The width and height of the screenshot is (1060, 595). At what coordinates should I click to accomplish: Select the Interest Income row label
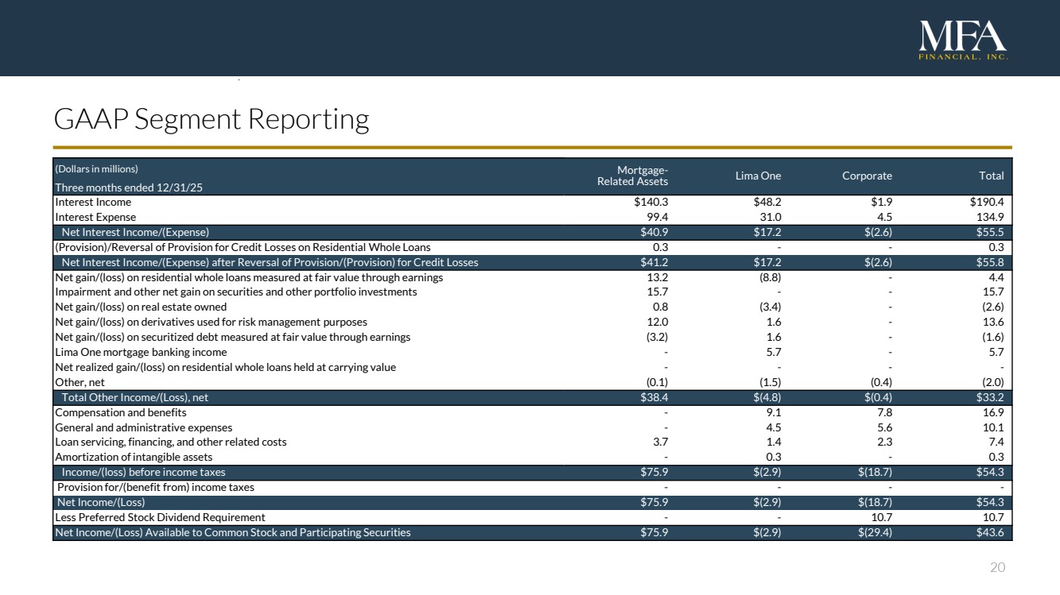93,202
